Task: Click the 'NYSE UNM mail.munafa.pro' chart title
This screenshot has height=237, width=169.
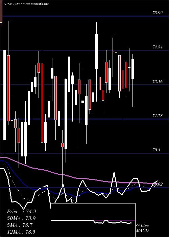Action: pos(26,4)
